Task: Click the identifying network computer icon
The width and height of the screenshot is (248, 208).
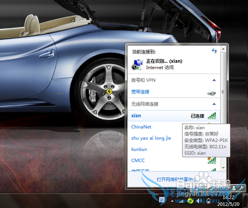Action: click(x=137, y=65)
